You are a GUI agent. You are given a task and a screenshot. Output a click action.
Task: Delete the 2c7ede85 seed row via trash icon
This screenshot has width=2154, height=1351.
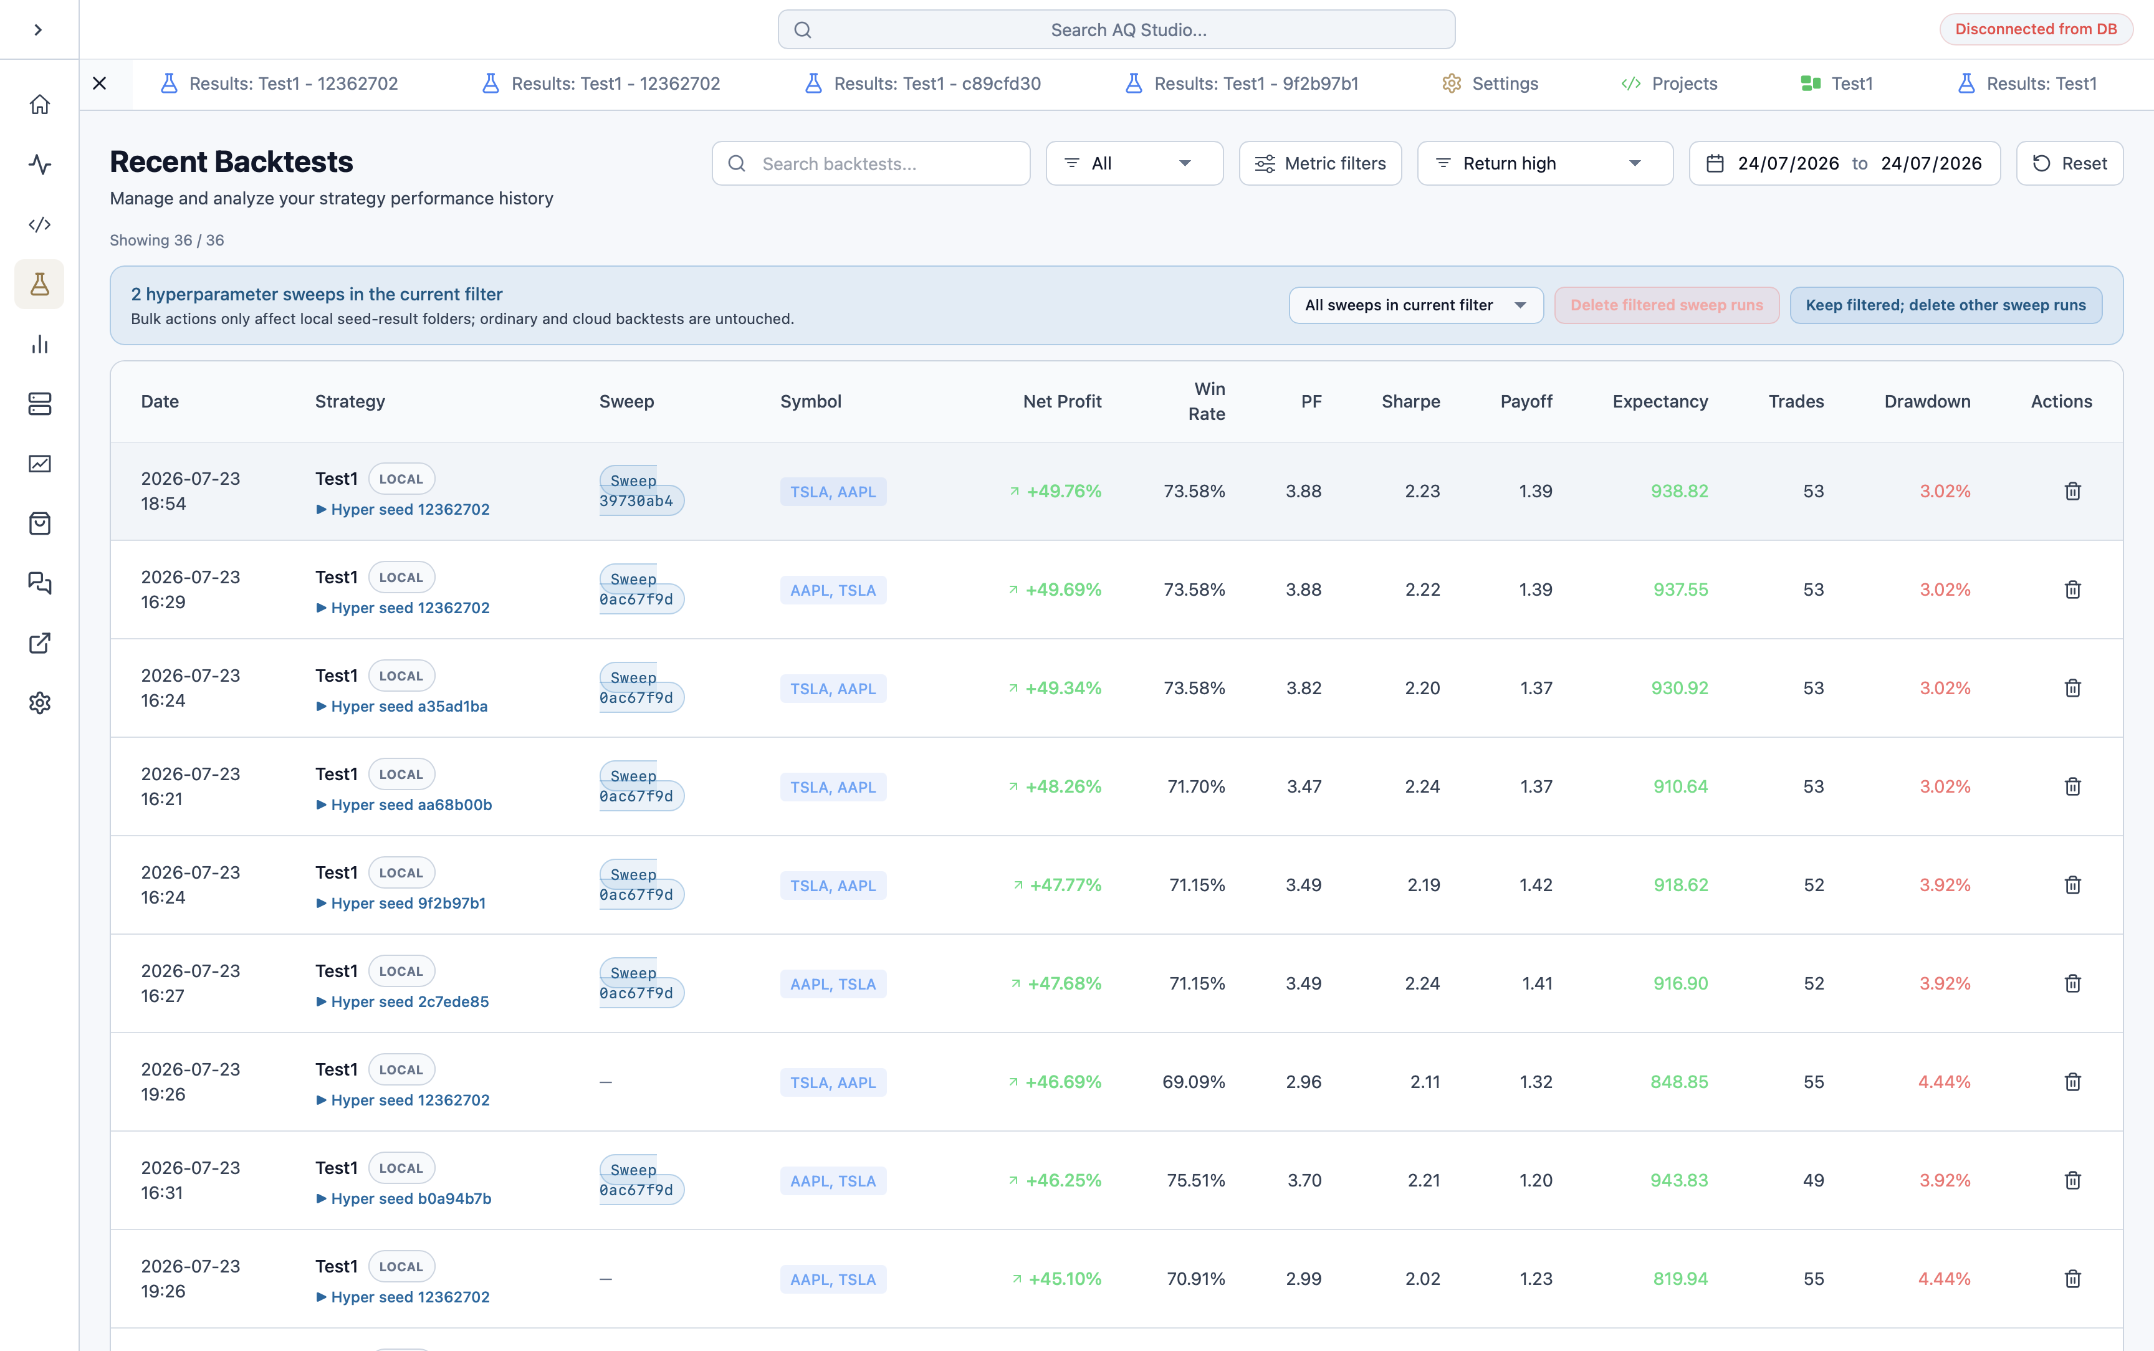tap(2073, 984)
